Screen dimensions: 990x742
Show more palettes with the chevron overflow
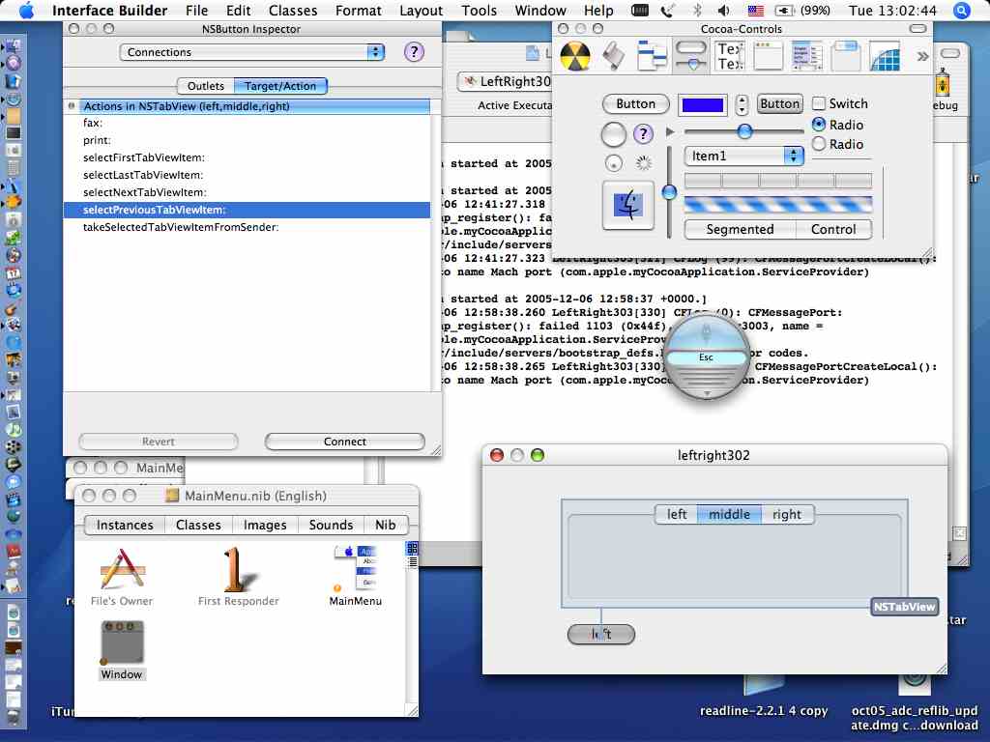(x=921, y=57)
